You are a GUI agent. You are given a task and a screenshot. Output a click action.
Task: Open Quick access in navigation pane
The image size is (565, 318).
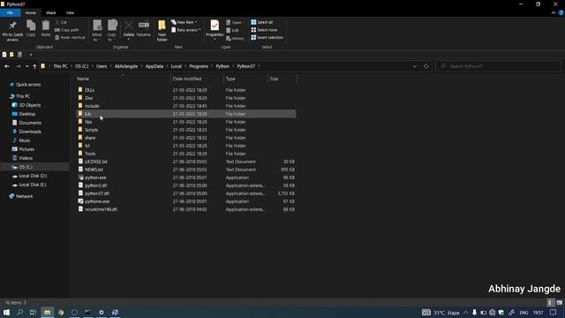click(28, 85)
